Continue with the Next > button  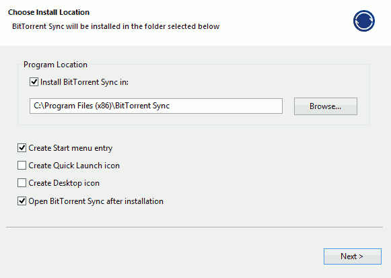tap(353, 256)
